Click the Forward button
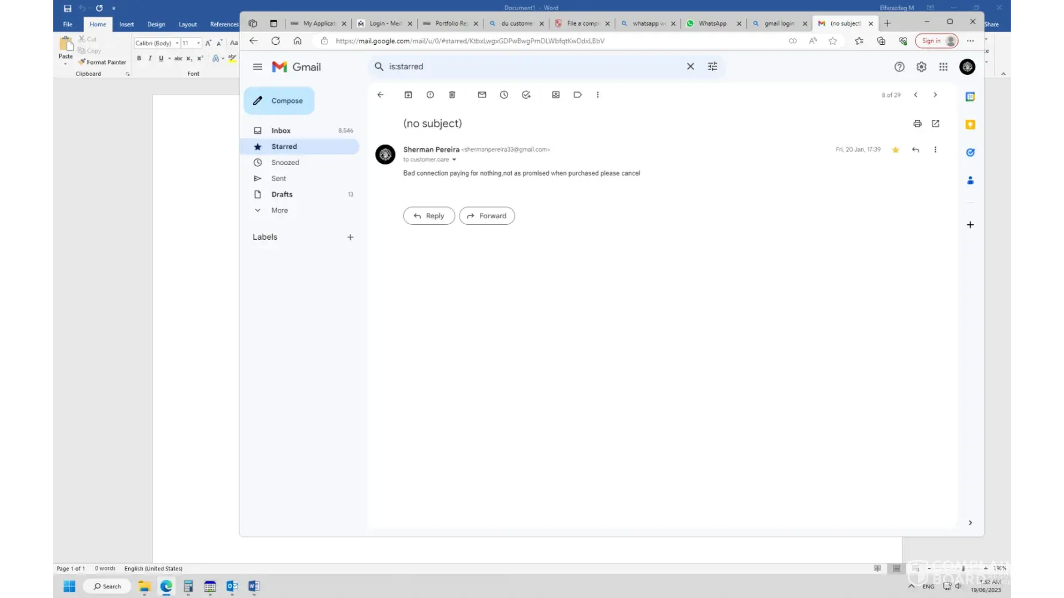The height and width of the screenshot is (598, 1064). point(487,216)
